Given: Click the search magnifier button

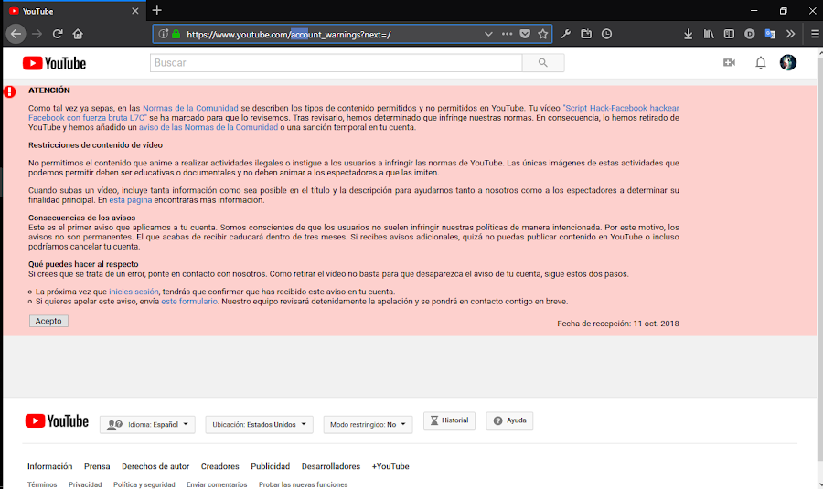Looking at the screenshot, I should pyautogui.click(x=543, y=63).
